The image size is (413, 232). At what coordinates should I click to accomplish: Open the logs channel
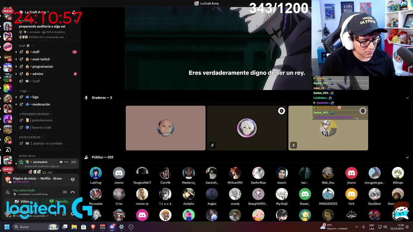(x=48, y=97)
